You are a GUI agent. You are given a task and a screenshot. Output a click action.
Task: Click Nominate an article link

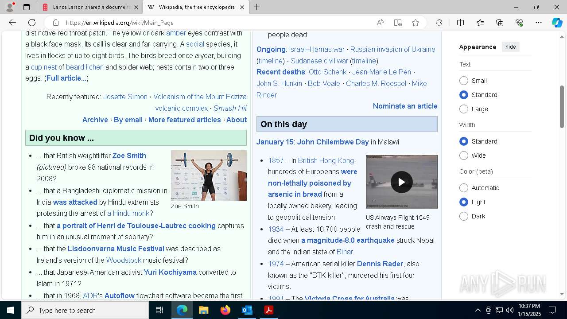(x=405, y=106)
